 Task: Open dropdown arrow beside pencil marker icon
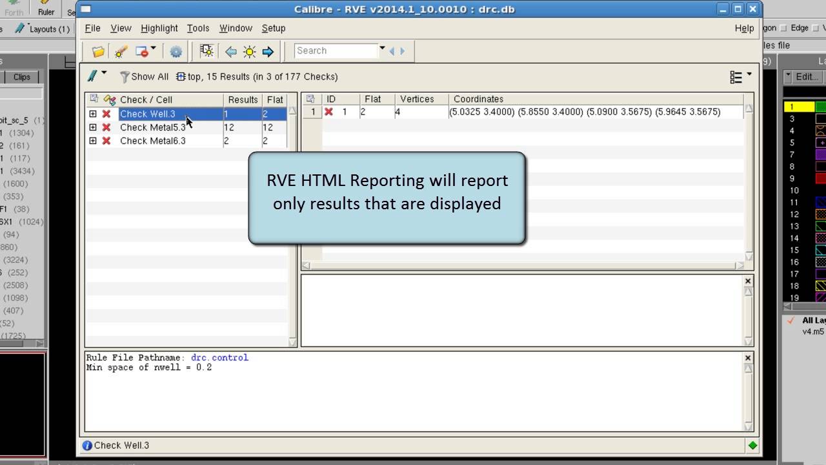105,74
